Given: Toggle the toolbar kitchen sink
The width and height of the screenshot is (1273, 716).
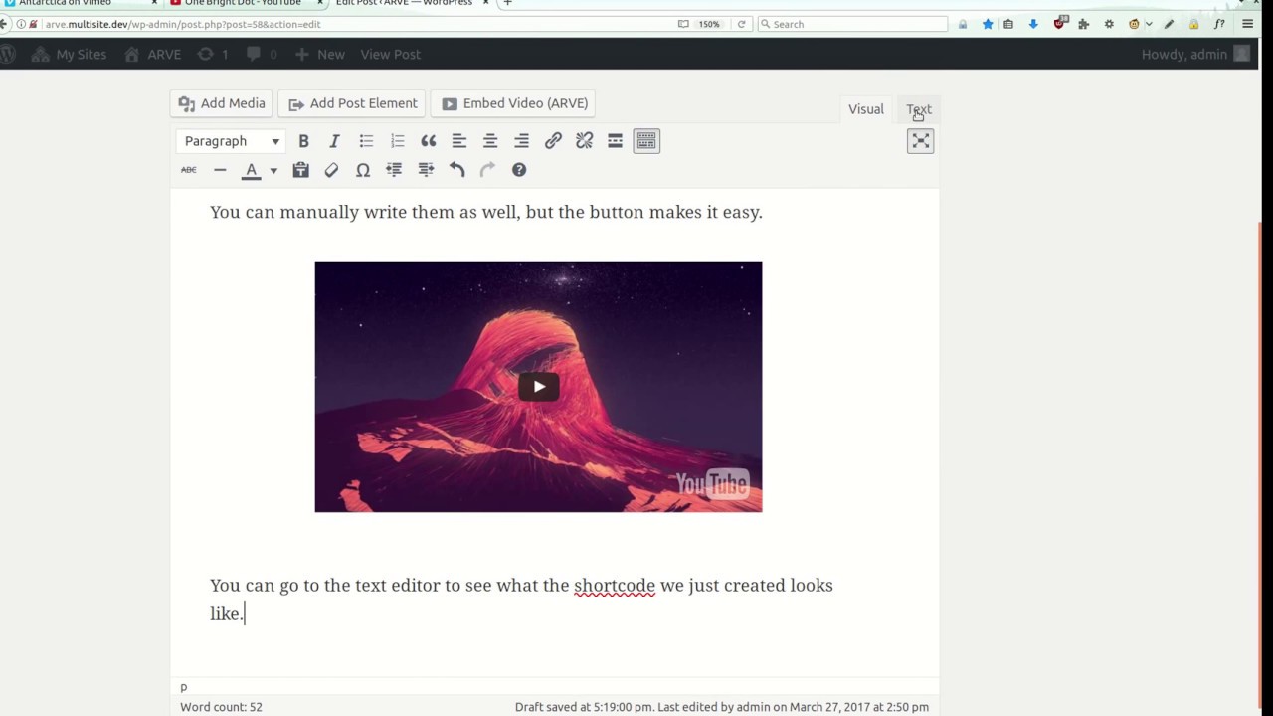Looking at the screenshot, I should click(646, 141).
